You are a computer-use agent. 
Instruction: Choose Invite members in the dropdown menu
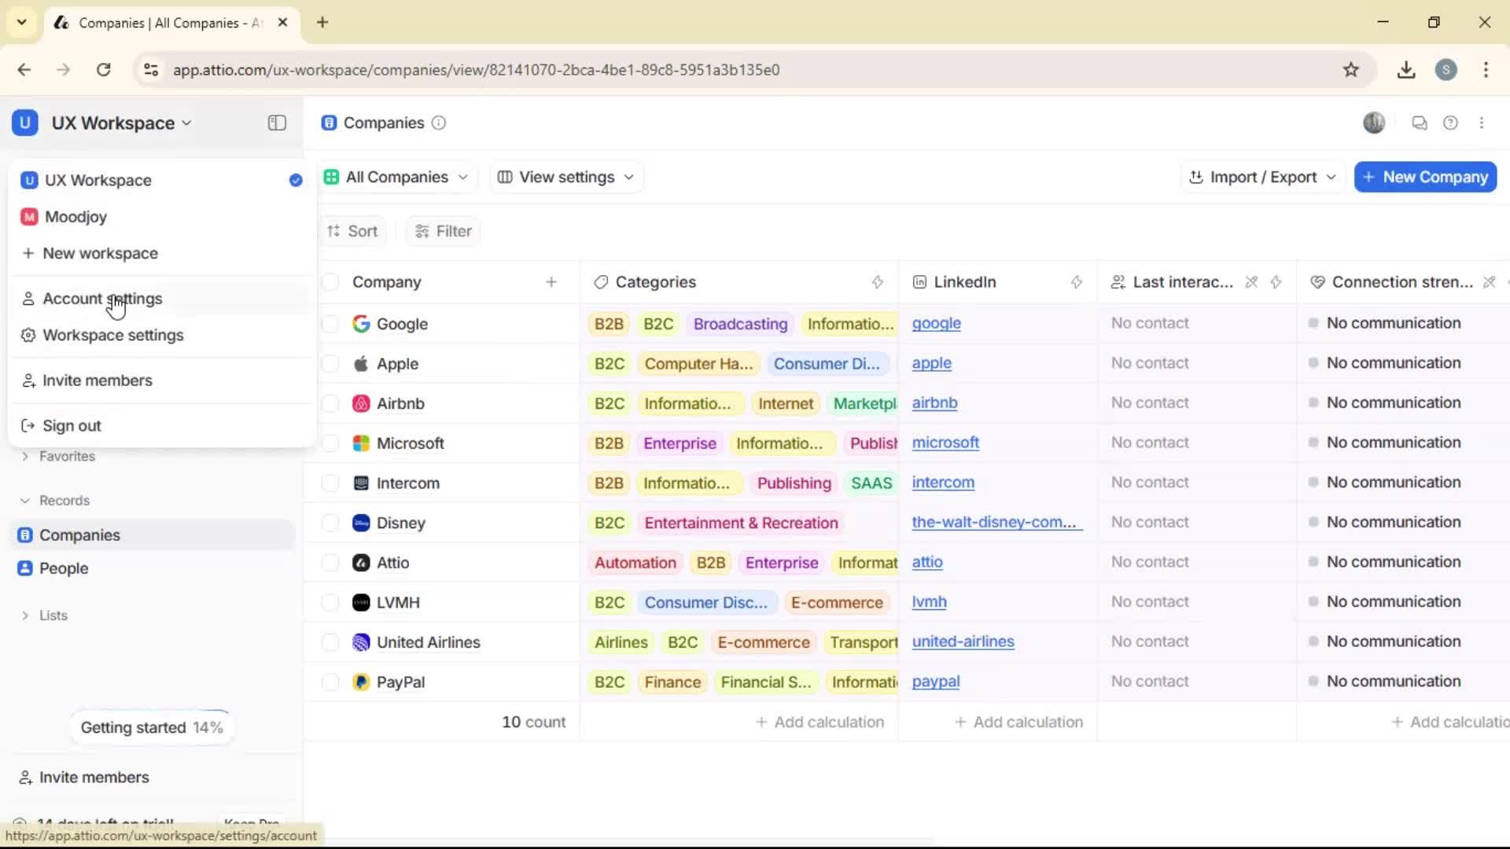pos(161,380)
